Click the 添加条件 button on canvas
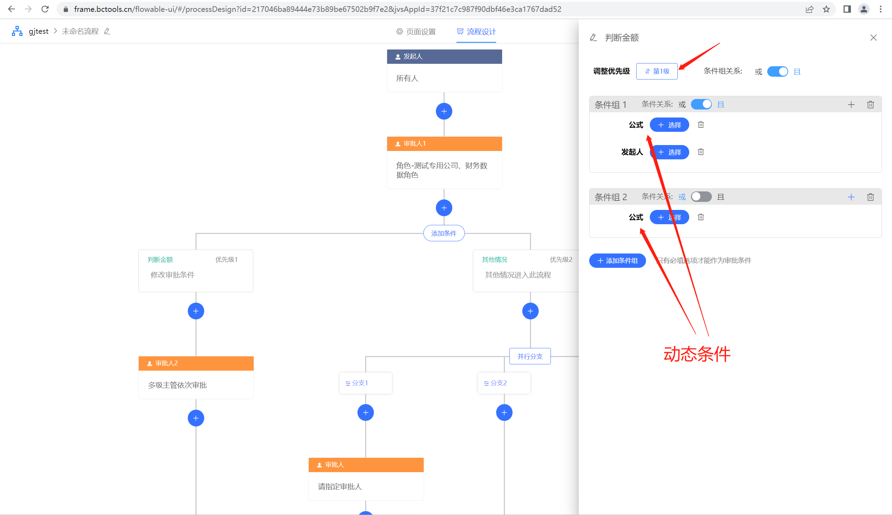 (x=444, y=234)
